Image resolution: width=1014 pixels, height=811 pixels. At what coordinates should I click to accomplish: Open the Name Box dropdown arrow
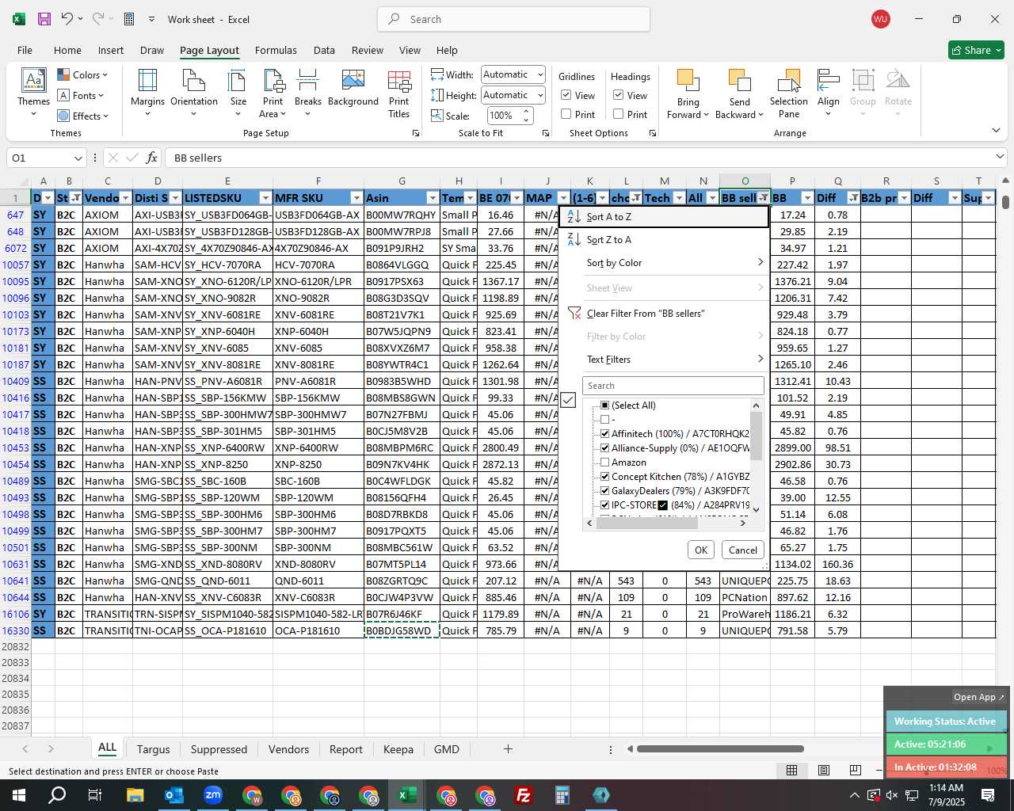[x=78, y=158]
